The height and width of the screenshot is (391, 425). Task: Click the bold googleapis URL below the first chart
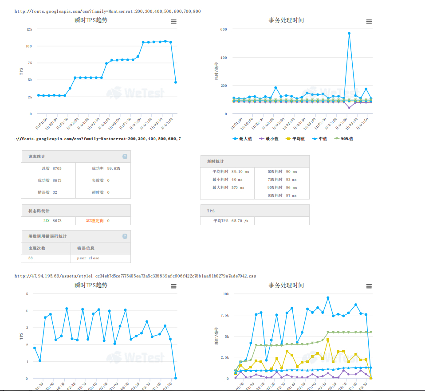click(98, 139)
